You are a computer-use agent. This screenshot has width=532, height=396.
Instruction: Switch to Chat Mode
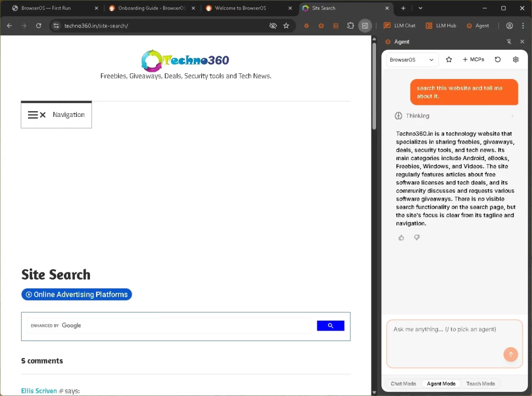coord(403,384)
